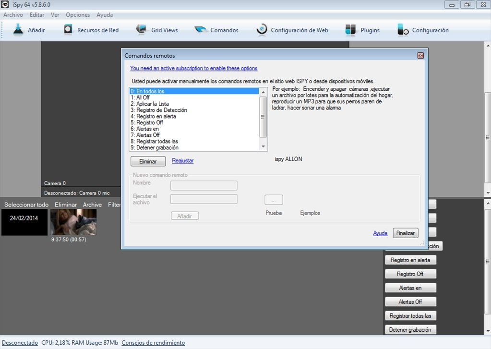This screenshot has height=349, width=491.
Task: Open the recorded video thumbnail at 9:37:50
Action: tap(73, 222)
